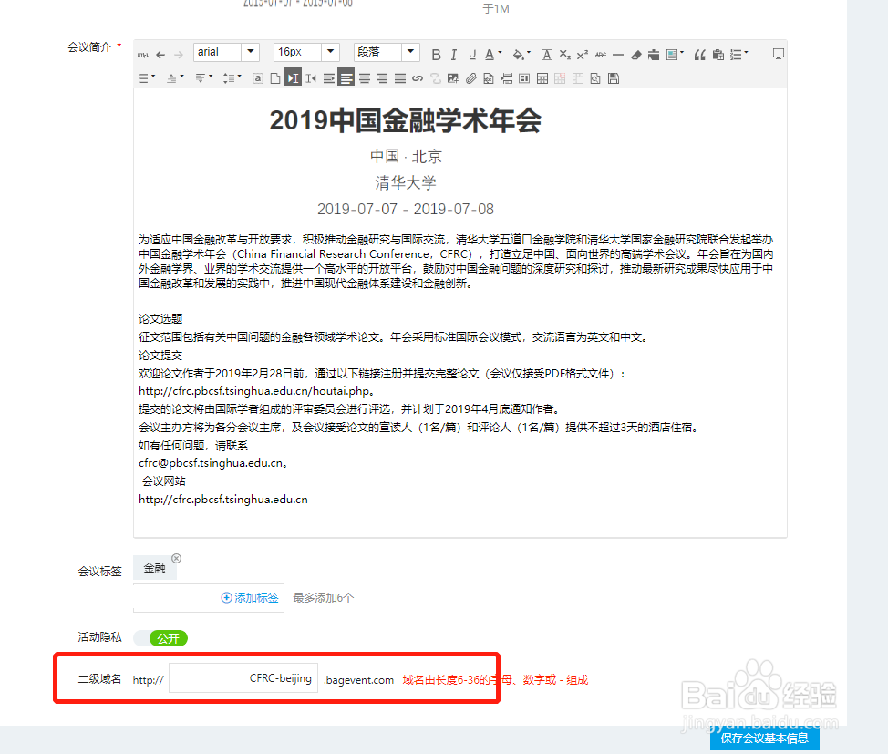Click 保存会议基本信息 save button
The width and height of the screenshot is (888, 754).
point(765,739)
